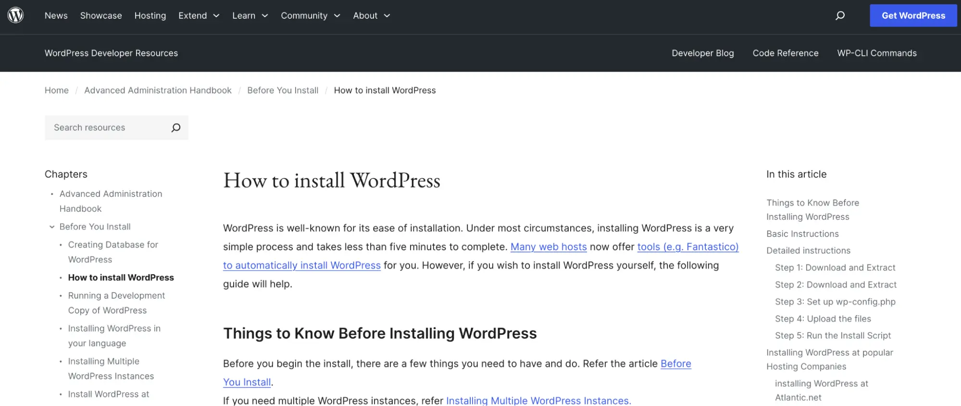Expand the Extend menu
This screenshot has width=961, height=406.
point(199,15)
